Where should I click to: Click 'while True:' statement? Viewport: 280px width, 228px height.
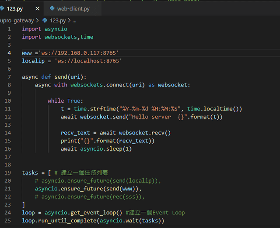coord(65,101)
